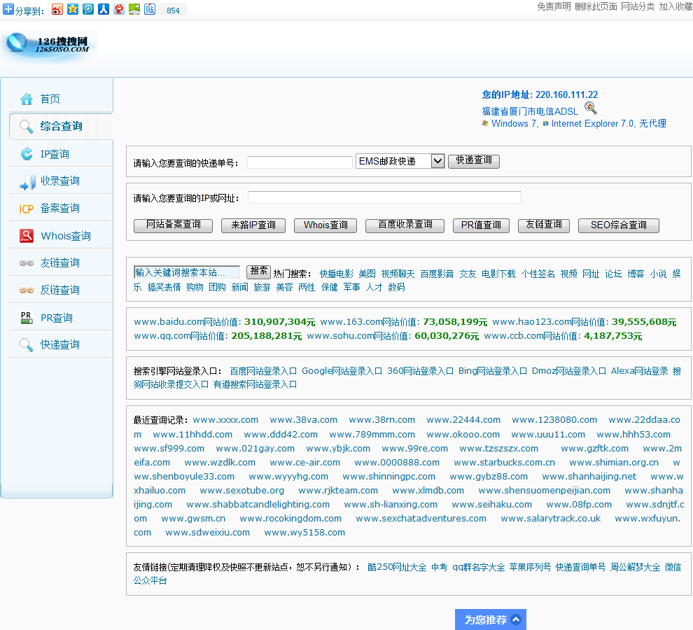693x630 pixels.
Task: Click chain icon beside 友链查询
Action: click(x=27, y=263)
